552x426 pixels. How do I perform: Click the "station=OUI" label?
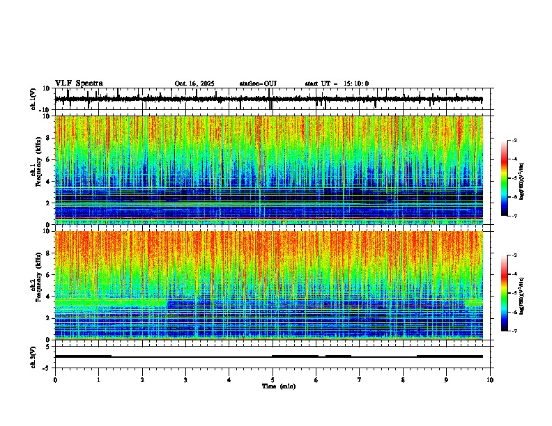[258, 84]
